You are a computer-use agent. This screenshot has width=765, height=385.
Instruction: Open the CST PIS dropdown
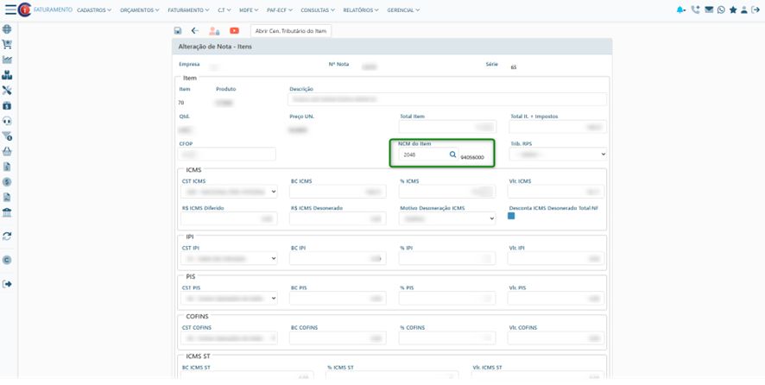228,298
